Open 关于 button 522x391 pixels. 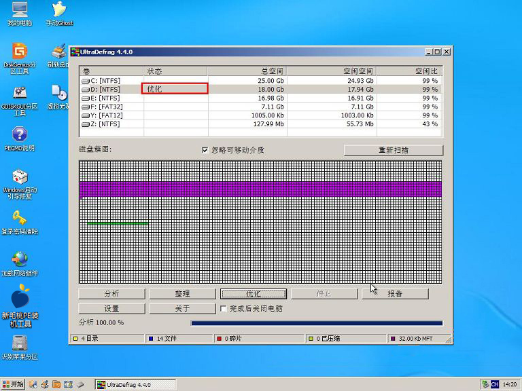pyautogui.click(x=182, y=309)
